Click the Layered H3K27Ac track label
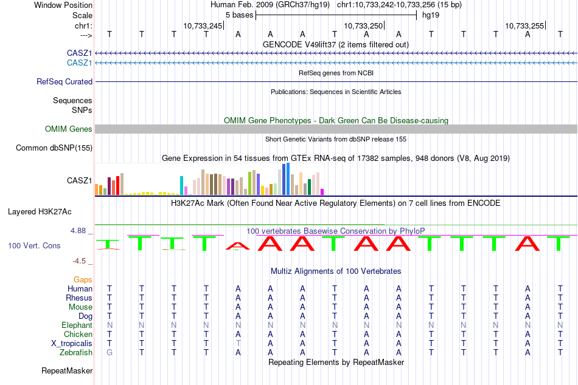The height and width of the screenshot is (385, 578). [40, 212]
